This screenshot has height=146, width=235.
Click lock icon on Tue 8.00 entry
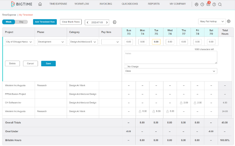pos(154,111)
